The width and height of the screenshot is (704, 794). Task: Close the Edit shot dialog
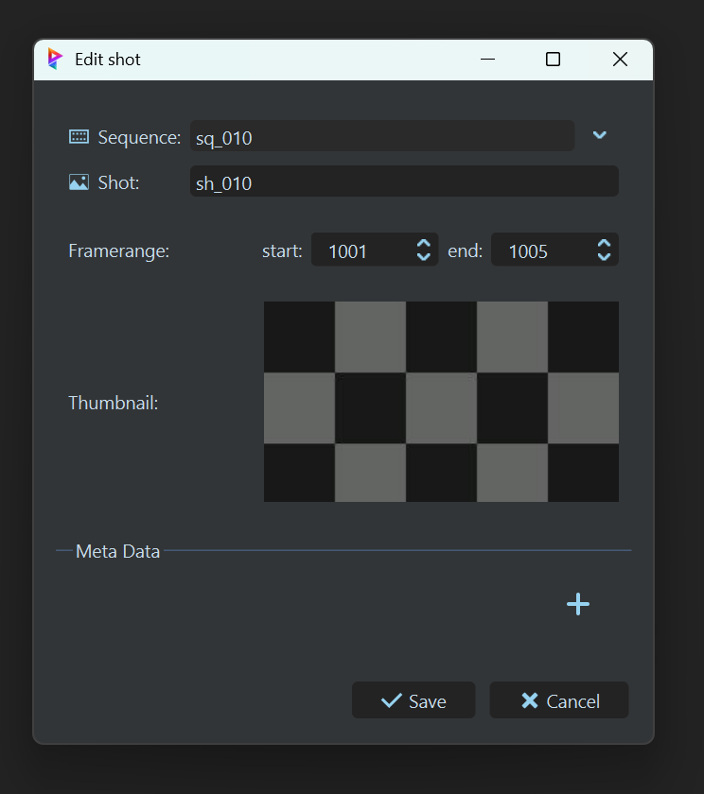(620, 60)
